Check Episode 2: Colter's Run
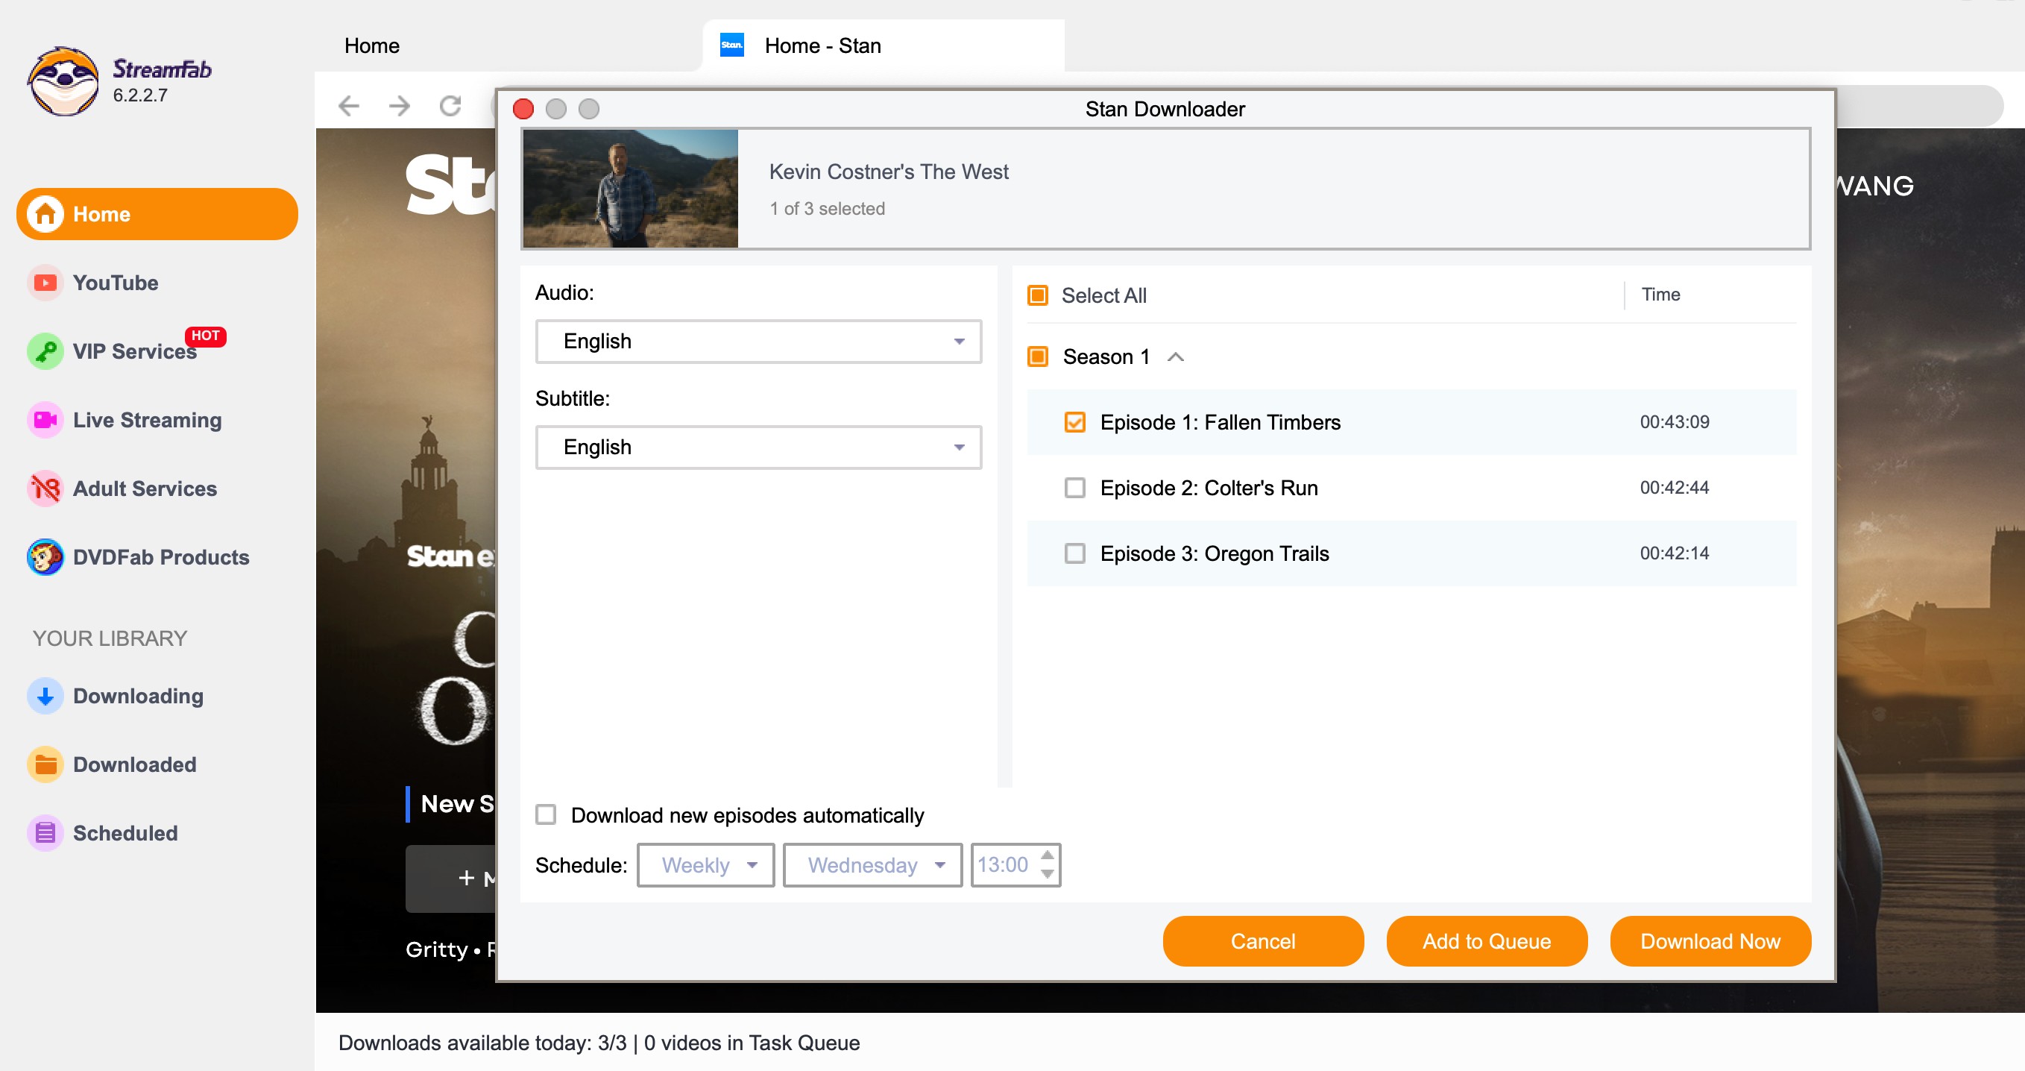Image resolution: width=2025 pixels, height=1071 pixels. 1074,488
